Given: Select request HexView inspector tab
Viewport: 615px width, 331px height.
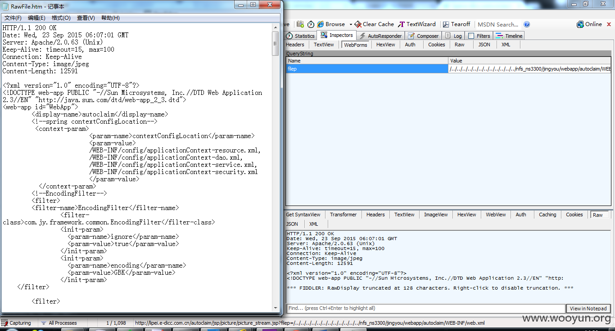Looking at the screenshot, I should [x=385, y=45].
